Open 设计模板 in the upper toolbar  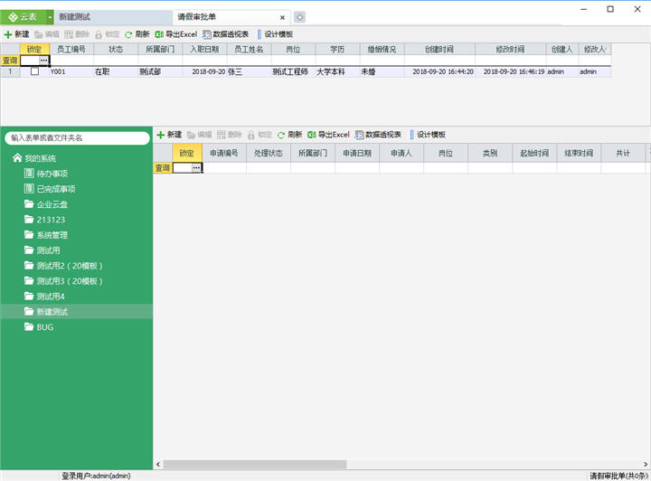[x=275, y=34]
